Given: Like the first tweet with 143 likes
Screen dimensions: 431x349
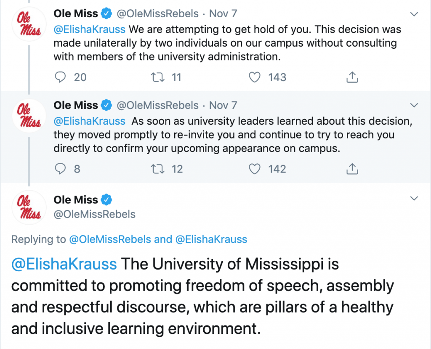Looking at the screenshot, I should [254, 77].
